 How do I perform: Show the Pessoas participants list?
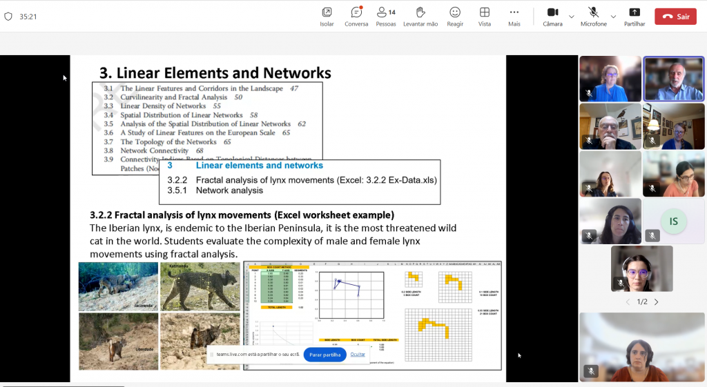386,16
